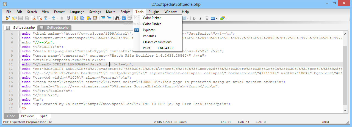Expand the HTML icon dropdown arrow
352x127 pixels.
(x=217, y=18)
